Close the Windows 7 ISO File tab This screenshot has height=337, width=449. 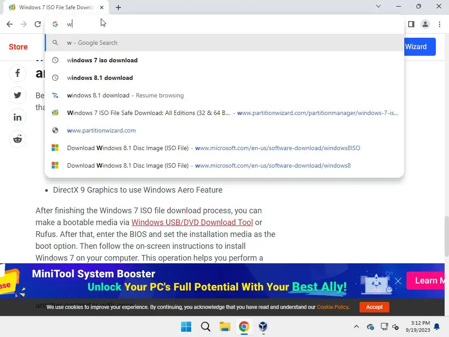(102, 7)
